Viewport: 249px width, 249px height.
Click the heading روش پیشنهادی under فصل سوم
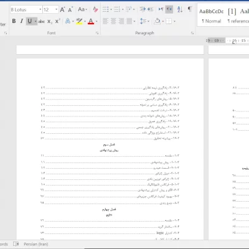coord(109,150)
